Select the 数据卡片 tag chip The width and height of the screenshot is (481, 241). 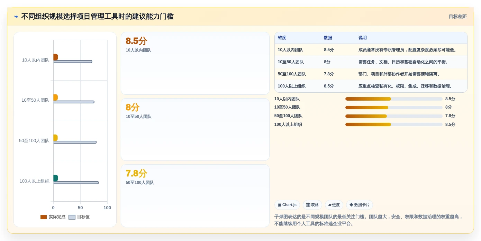point(360,205)
